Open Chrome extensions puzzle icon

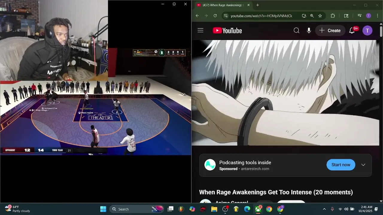click(x=333, y=16)
